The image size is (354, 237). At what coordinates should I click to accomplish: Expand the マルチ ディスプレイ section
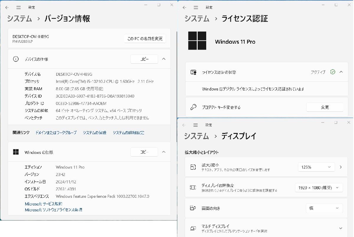[341, 228]
